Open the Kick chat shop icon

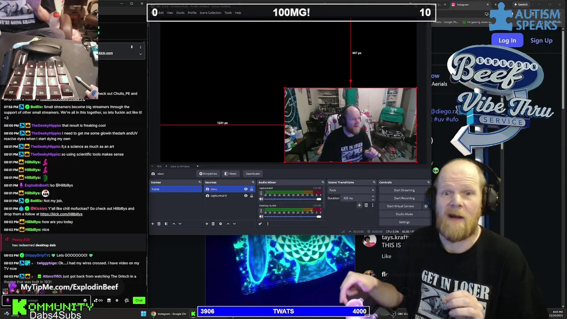pyautogui.click(x=109, y=300)
